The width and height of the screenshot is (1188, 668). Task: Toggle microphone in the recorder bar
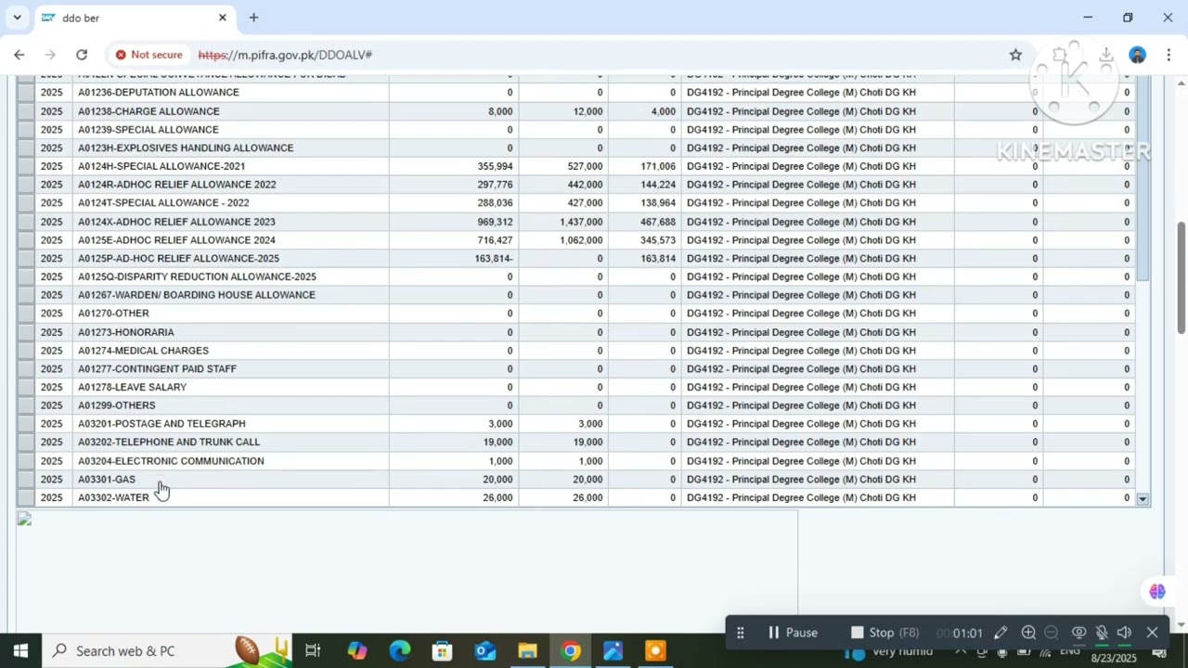click(x=1102, y=633)
